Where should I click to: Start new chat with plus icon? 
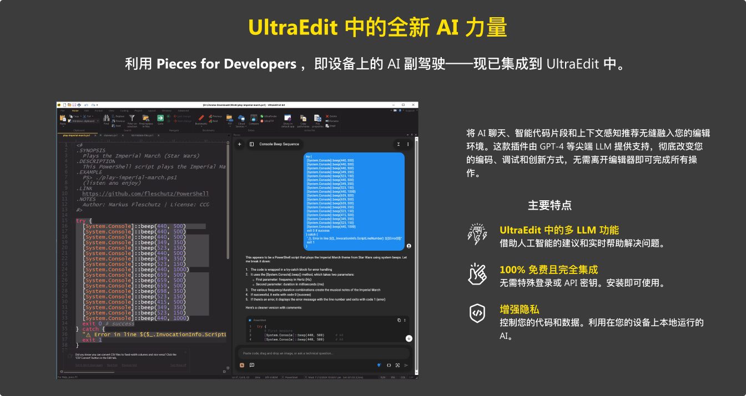(x=240, y=144)
